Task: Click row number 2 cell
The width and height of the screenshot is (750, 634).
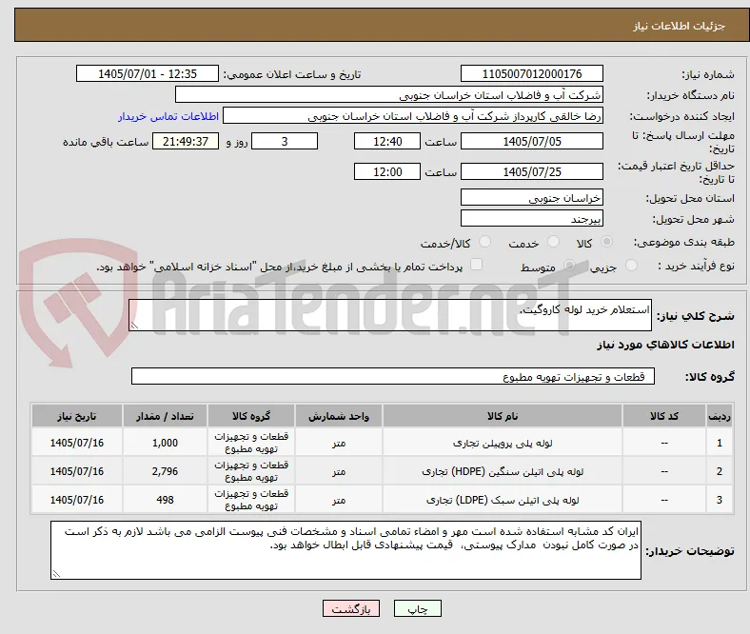Action: click(x=720, y=471)
